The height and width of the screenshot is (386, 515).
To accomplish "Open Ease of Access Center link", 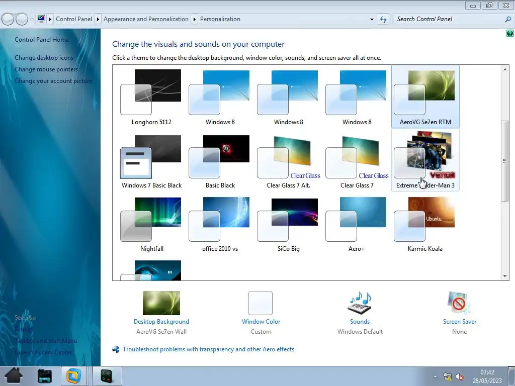I will [x=43, y=352].
